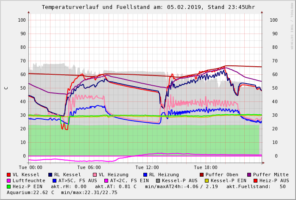The image size is (296, 200).
Task: Click the dark blue RL Kessel legend swatch
Action: click(50, 175)
